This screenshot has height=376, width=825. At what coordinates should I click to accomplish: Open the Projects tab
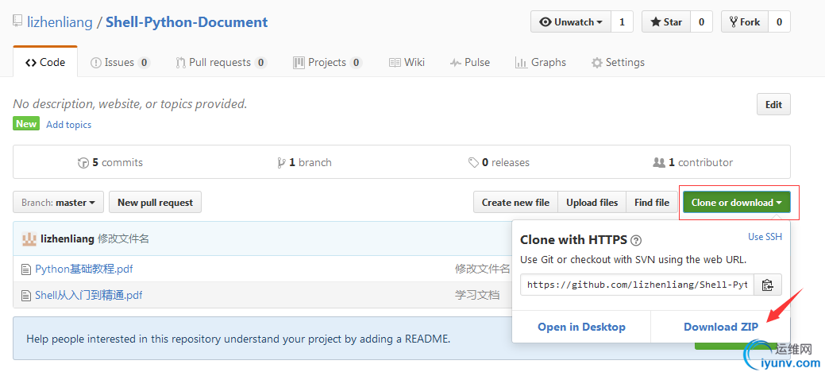(327, 62)
